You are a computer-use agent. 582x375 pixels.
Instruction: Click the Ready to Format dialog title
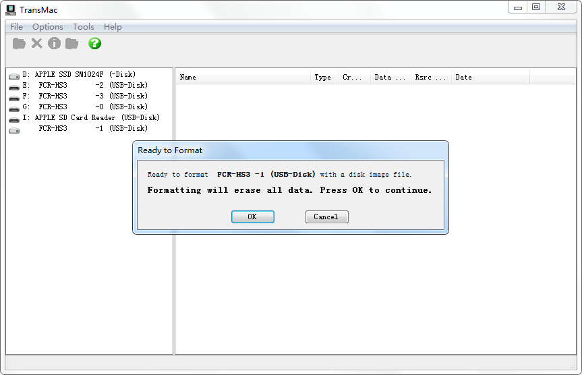coord(170,150)
